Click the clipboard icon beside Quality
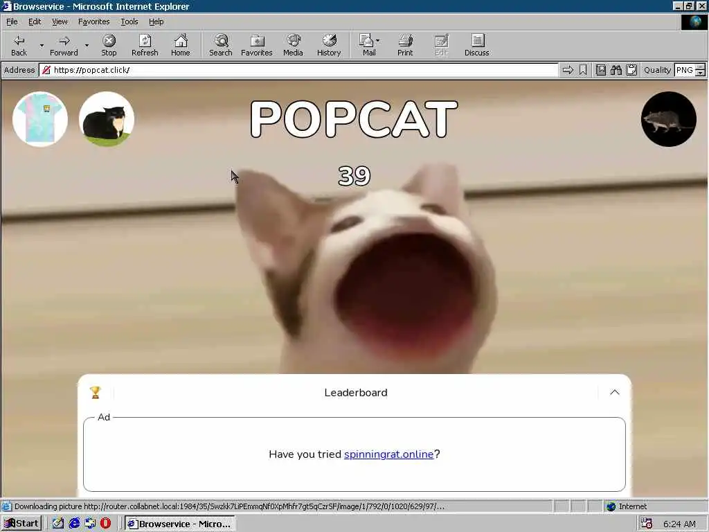709x532 pixels. pyautogui.click(x=631, y=70)
